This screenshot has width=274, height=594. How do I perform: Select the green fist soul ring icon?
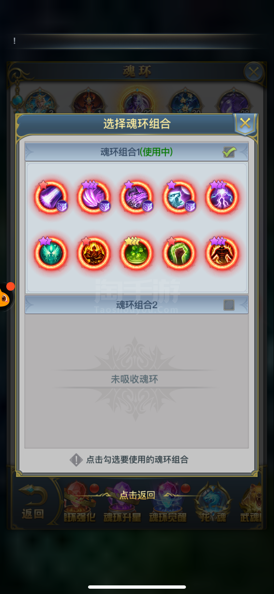[x=179, y=253]
